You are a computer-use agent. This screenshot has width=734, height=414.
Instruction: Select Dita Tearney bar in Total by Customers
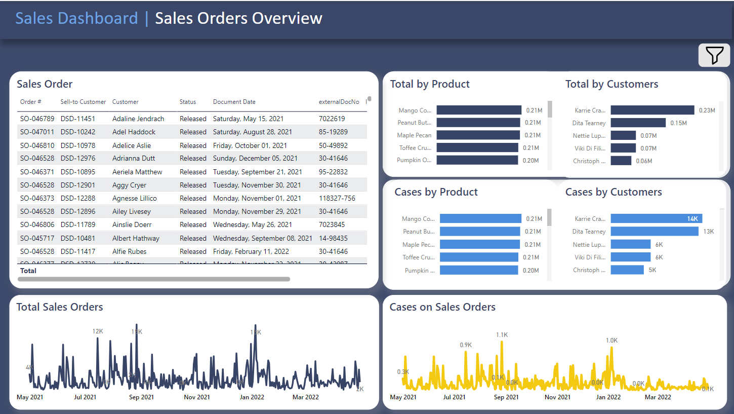coord(638,123)
